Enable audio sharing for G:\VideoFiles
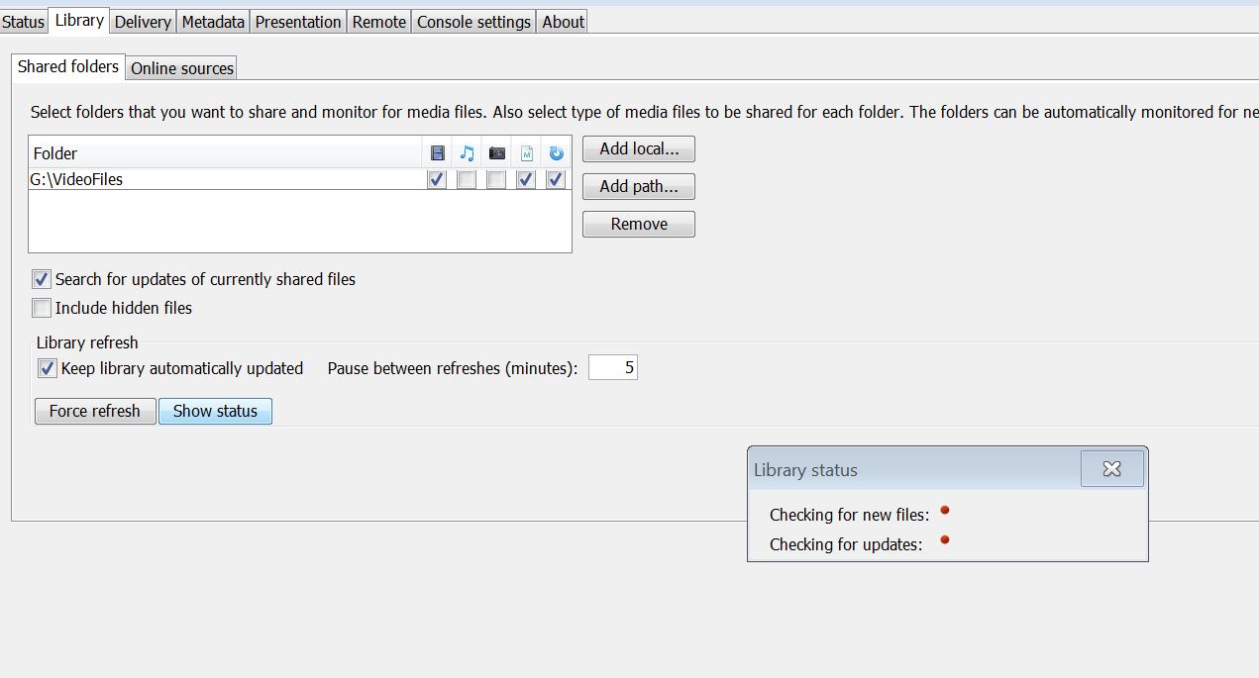 click(x=467, y=180)
